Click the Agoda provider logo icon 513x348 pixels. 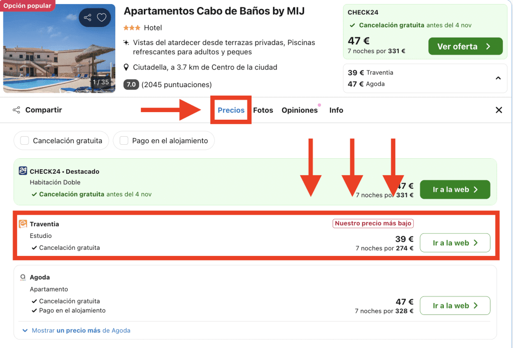pos(23,277)
